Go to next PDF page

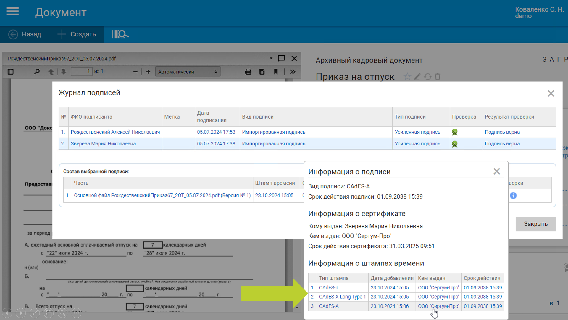click(63, 72)
